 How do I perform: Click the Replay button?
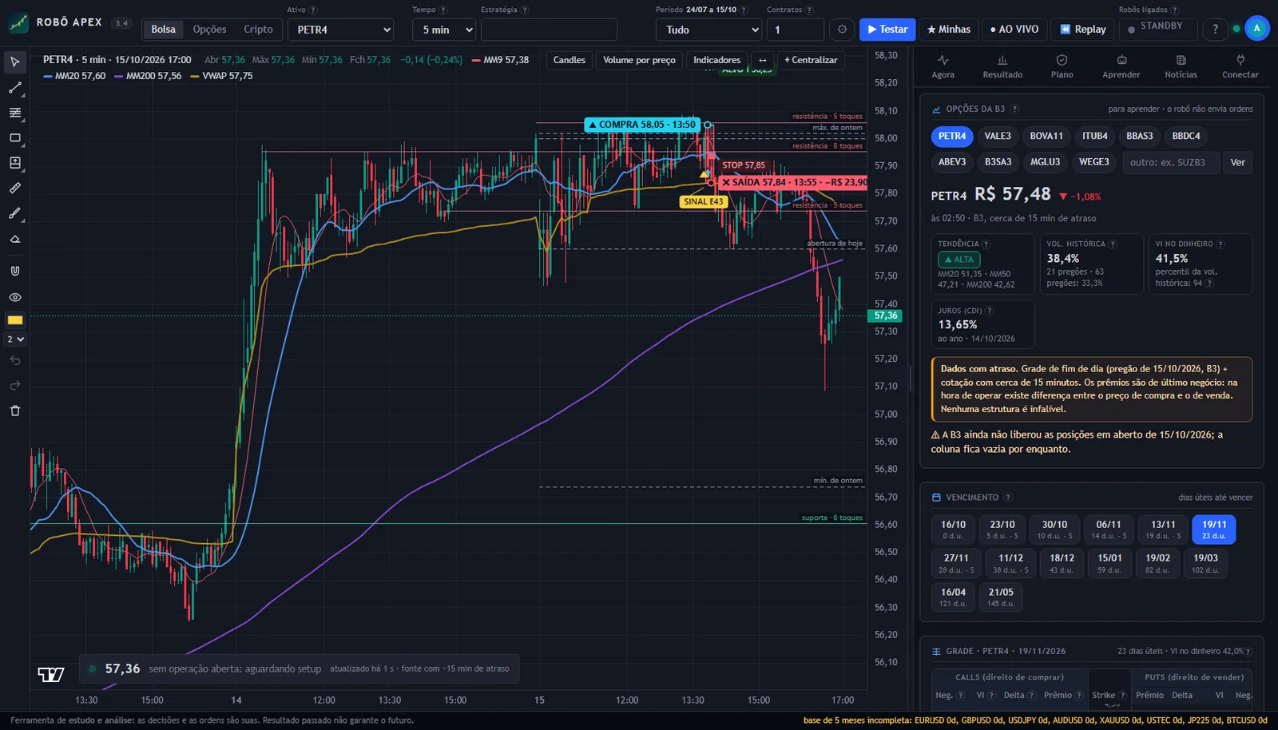[1083, 30]
